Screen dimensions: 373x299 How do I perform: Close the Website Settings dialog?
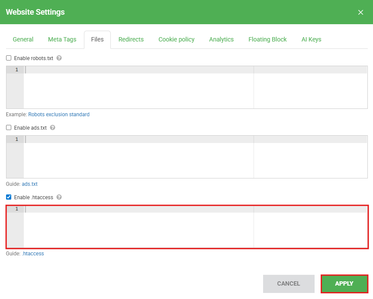(x=360, y=12)
